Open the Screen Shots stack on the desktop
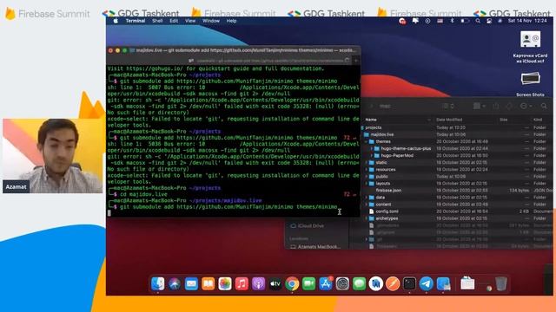The width and height of the screenshot is (556, 312). 530,79
